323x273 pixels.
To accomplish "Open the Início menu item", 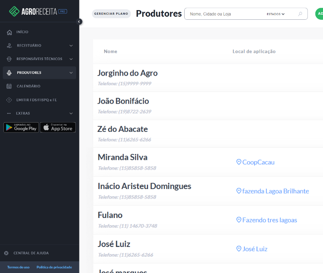I will [22, 32].
